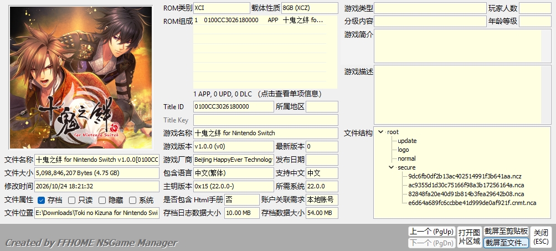Screen dimensions: 556x251
Task: Click the empty 分级内容 field
Action: click(430, 21)
